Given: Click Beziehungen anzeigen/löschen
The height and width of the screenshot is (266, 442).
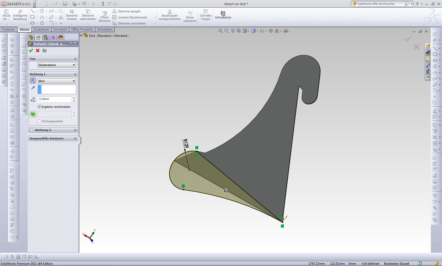Looking at the screenshot, I should [170, 15].
